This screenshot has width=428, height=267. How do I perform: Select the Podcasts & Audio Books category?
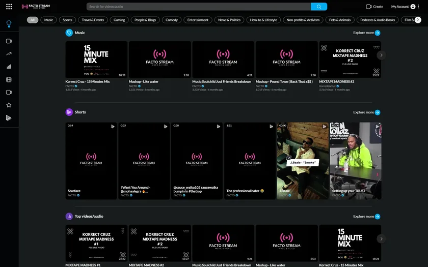pos(378,20)
